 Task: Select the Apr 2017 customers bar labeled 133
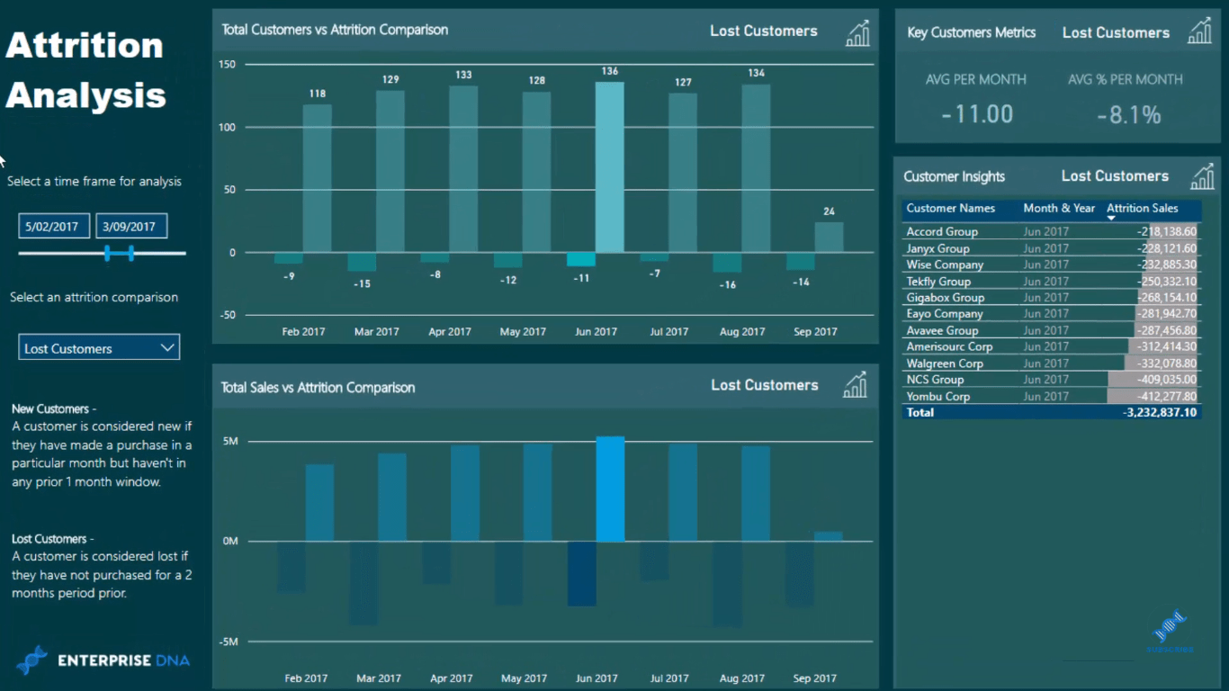click(x=463, y=169)
